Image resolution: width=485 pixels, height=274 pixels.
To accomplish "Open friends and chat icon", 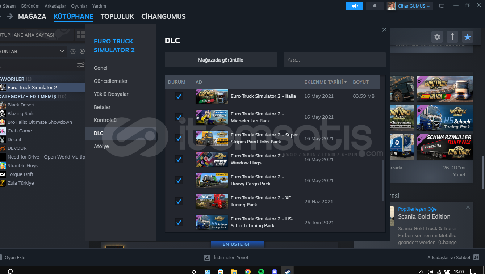I will tap(477, 258).
